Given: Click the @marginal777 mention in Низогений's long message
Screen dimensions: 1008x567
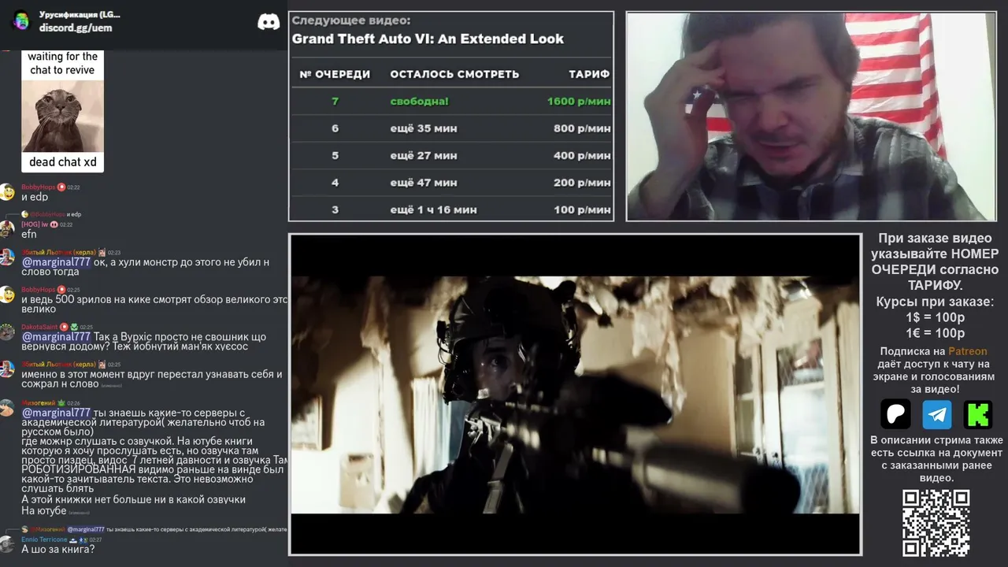Looking at the screenshot, I should click(56, 413).
